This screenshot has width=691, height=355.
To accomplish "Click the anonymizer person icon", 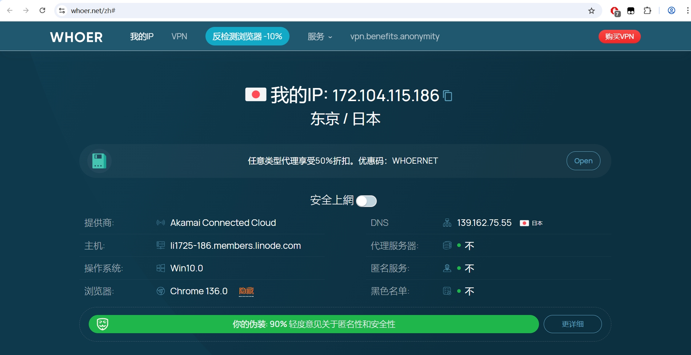I will point(447,268).
